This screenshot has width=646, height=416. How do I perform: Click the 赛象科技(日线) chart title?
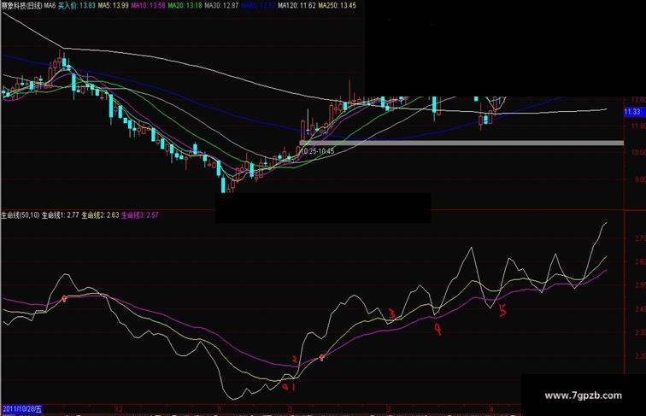[22, 6]
